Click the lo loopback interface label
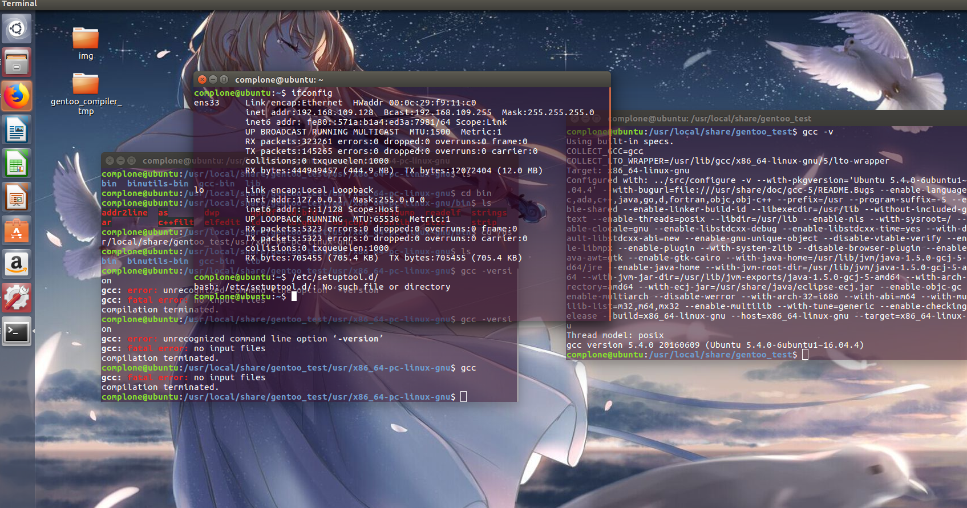Image resolution: width=967 pixels, height=508 pixels. click(x=199, y=190)
